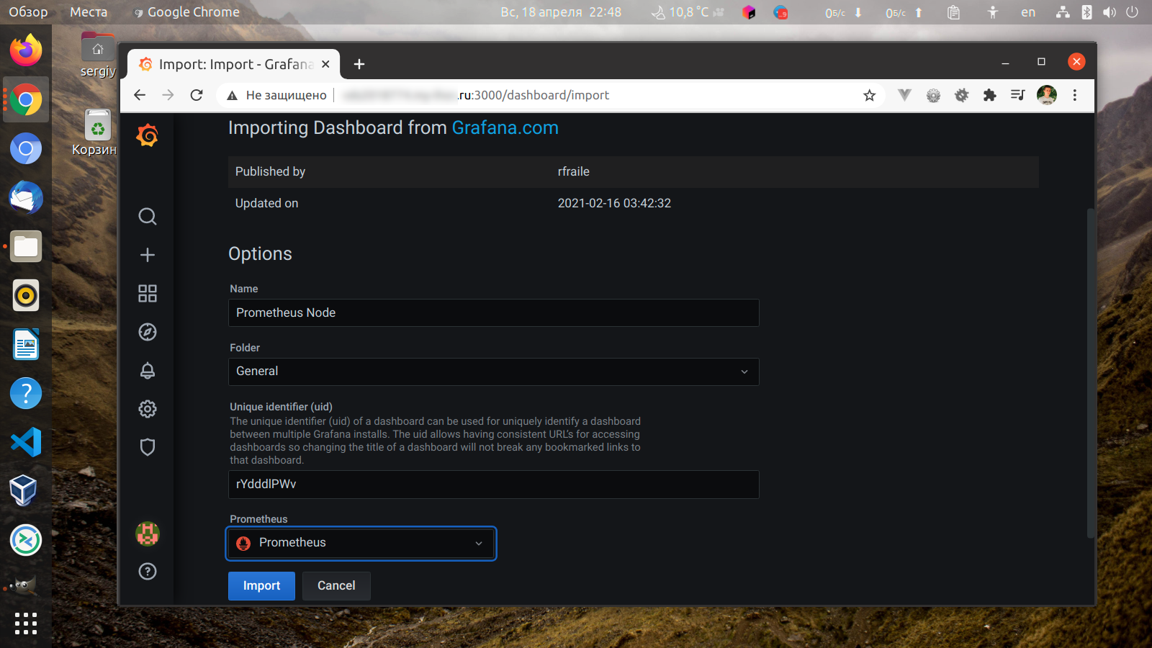The width and height of the screenshot is (1152, 648).
Task: Open the Grafana home logo
Action: click(147, 135)
